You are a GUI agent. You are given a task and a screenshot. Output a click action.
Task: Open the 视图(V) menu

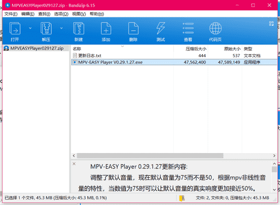(x=79, y=14)
